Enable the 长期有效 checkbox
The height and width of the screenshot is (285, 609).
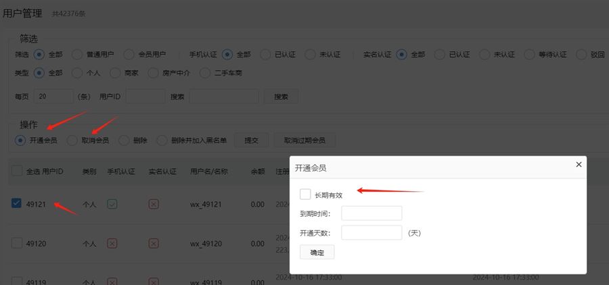pyautogui.click(x=305, y=195)
